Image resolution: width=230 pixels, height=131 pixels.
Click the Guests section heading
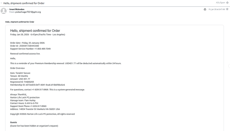[x=14, y=122]
